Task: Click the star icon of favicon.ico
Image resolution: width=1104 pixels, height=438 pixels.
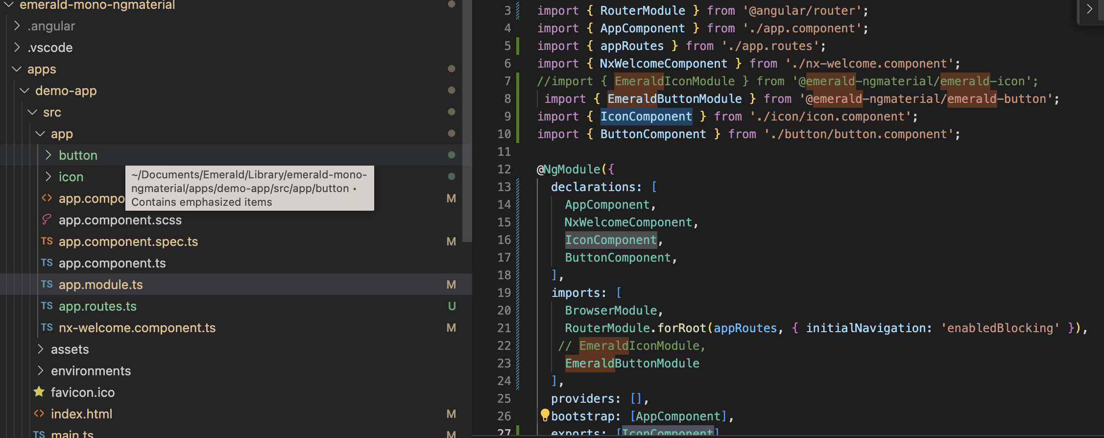Action: coord(39,392)
